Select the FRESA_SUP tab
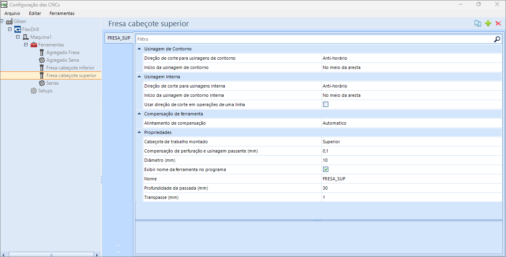Viewport: 506px width, 257px height. 118,38
